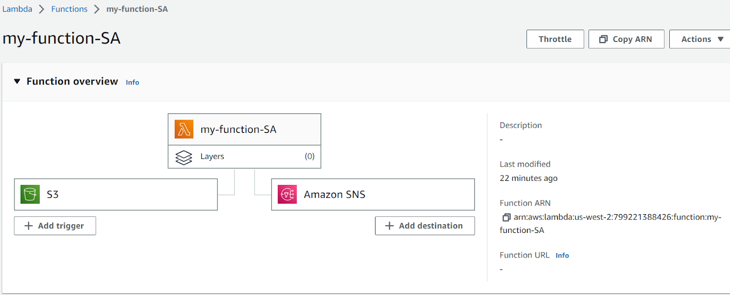Viewport: 730px width, 295px height.
Task: Select the Amazon SNS destination box
Action: [373, 195]
